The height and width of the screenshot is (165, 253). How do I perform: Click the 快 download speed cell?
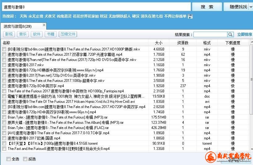pos(233,86)
